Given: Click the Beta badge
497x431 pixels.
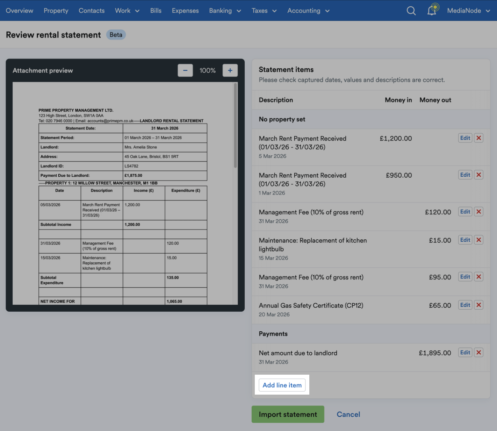Looking at the screenshot, I should (116, 35).
